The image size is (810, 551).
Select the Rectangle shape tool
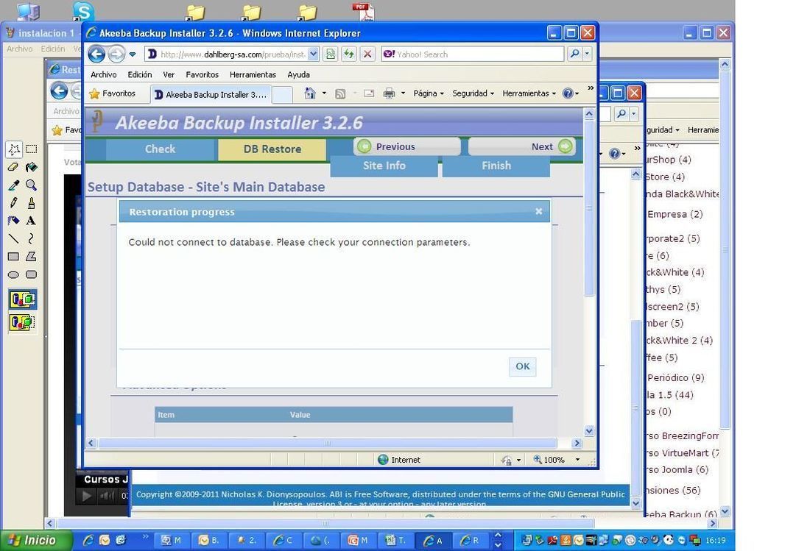click(x=14, y=257)
